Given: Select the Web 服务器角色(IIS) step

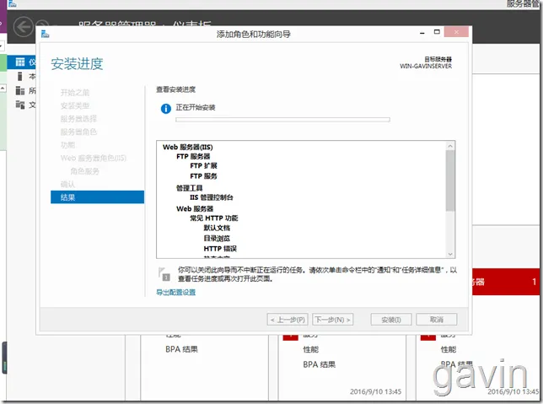Looking at the screenshot, I should (x=94, y=158).
